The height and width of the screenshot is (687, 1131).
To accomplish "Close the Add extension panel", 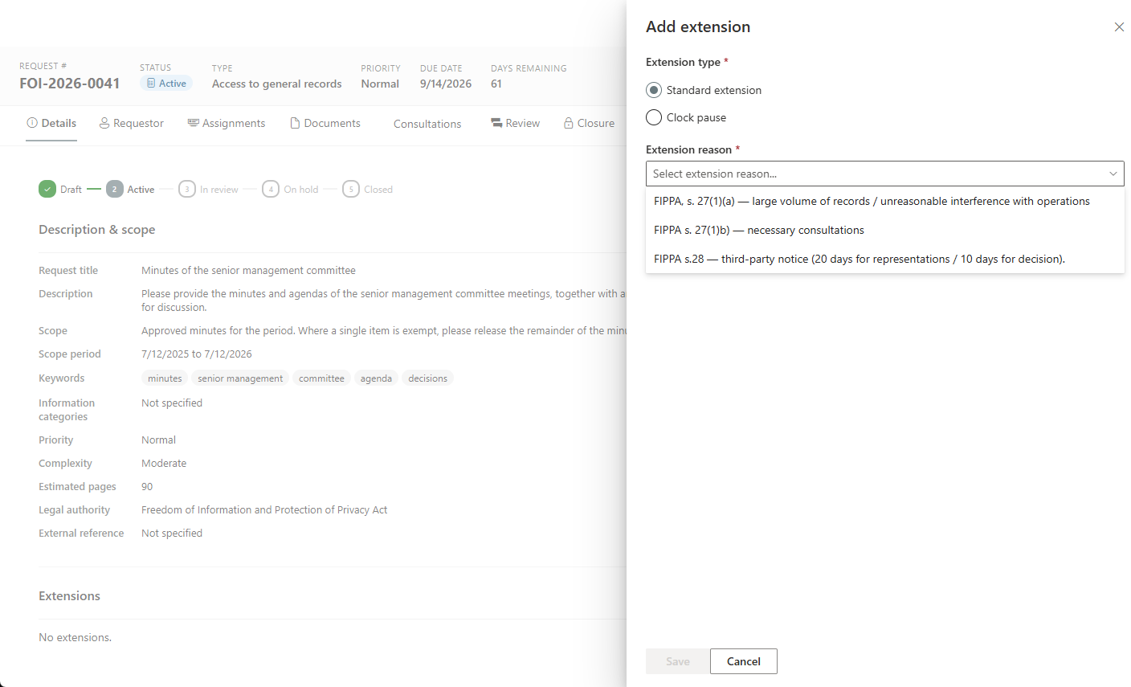I will (1119, 27).
